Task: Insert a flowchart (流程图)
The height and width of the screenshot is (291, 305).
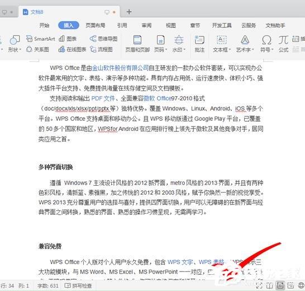Action: (101, 49)
